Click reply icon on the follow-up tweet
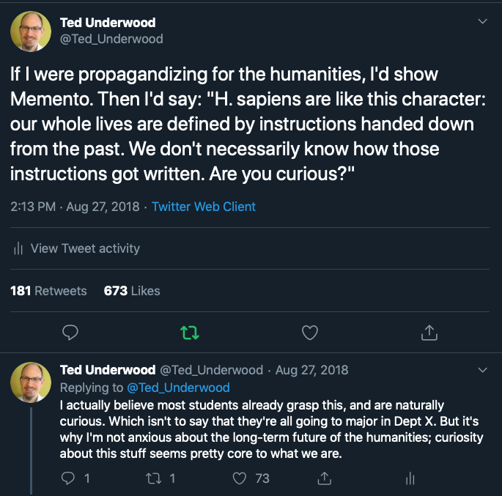 click(69, 478)
